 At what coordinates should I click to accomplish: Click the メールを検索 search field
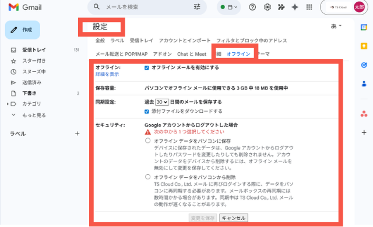tap(147, 7)
